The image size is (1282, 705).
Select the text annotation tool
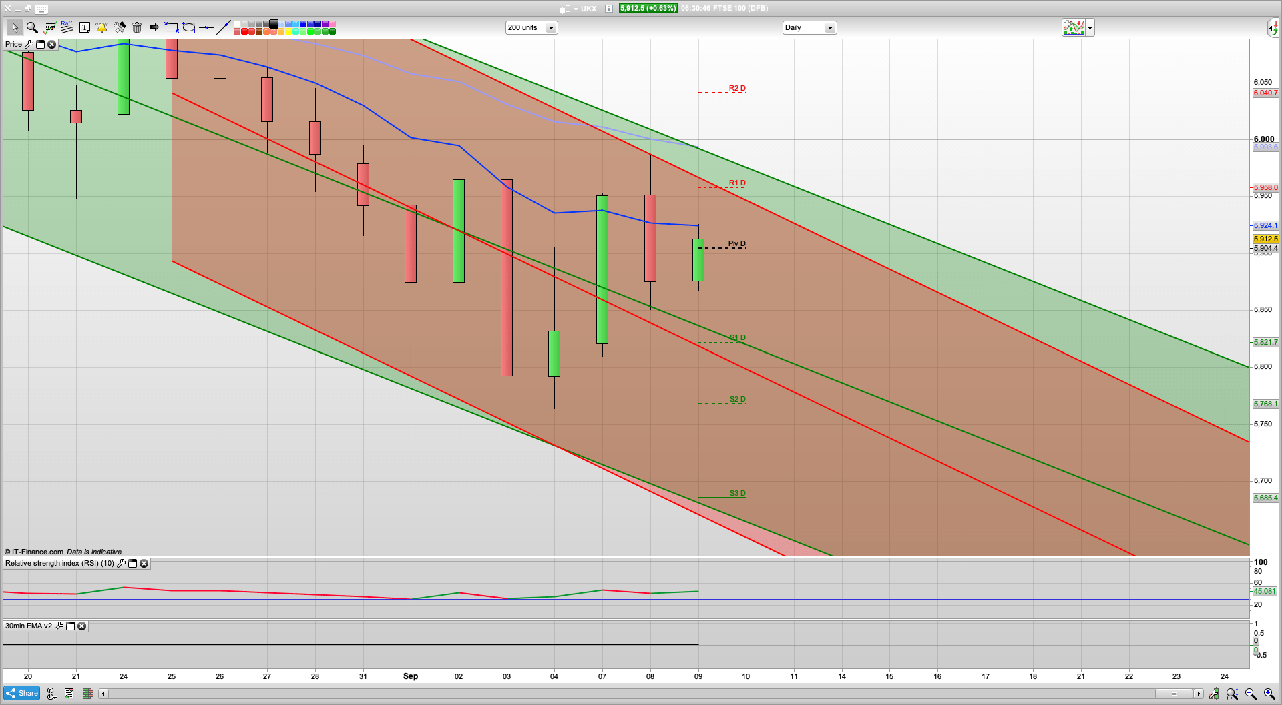click(x=84, y=27)
